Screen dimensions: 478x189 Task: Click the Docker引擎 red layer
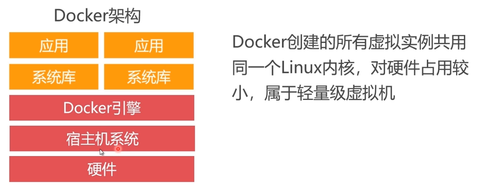tap(102, 108)
